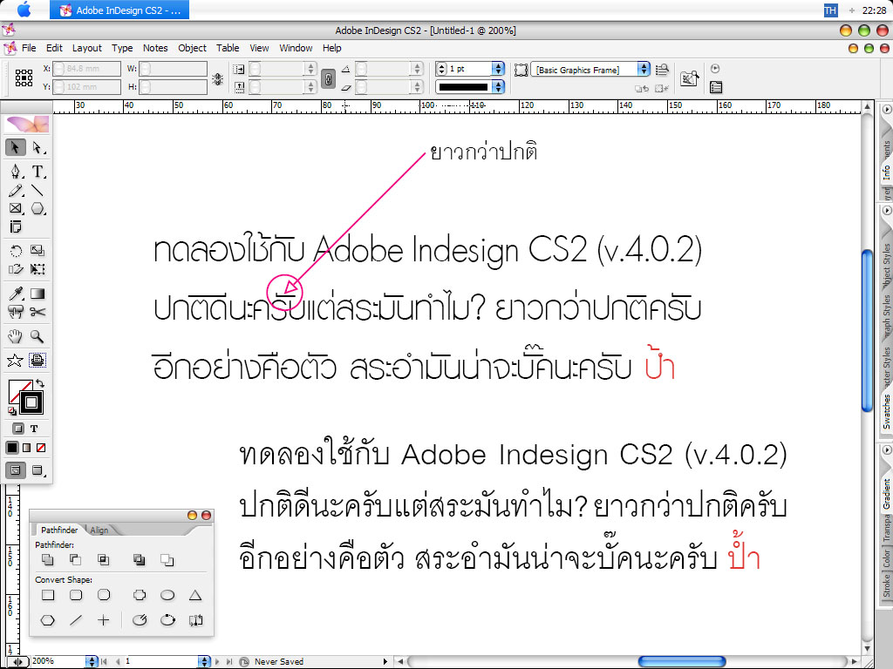893x669 pixels.
Task: Select the white arrow Direct Selection tool
Action: pyautogui.click(x=37, y=147)
